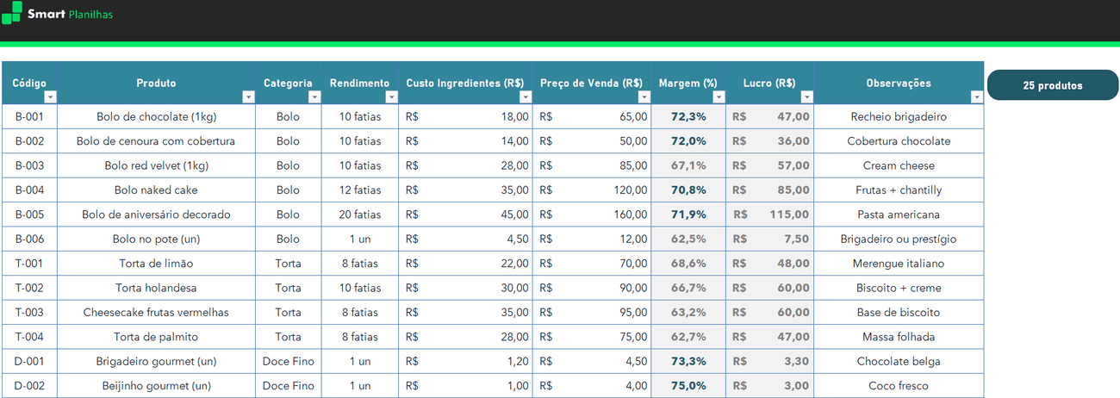Select cell Biscoito + creme
Screen dimensions: 1120x398
click(x=899, y=288)
